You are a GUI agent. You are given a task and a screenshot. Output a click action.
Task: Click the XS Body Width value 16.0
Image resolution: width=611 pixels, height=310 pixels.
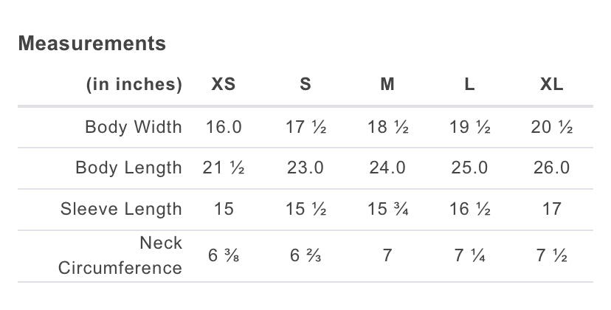tap(224, 127)
